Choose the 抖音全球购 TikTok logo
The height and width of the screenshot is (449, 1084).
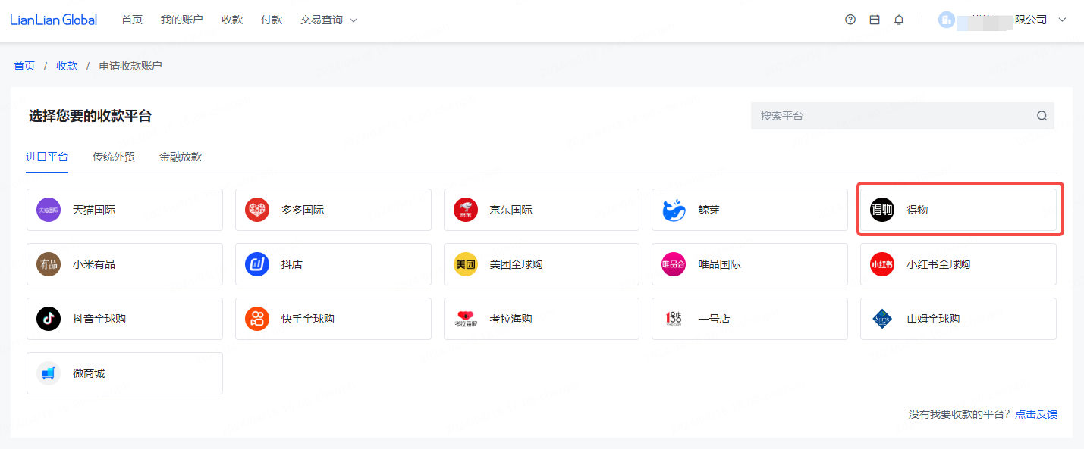coord(49,319)
